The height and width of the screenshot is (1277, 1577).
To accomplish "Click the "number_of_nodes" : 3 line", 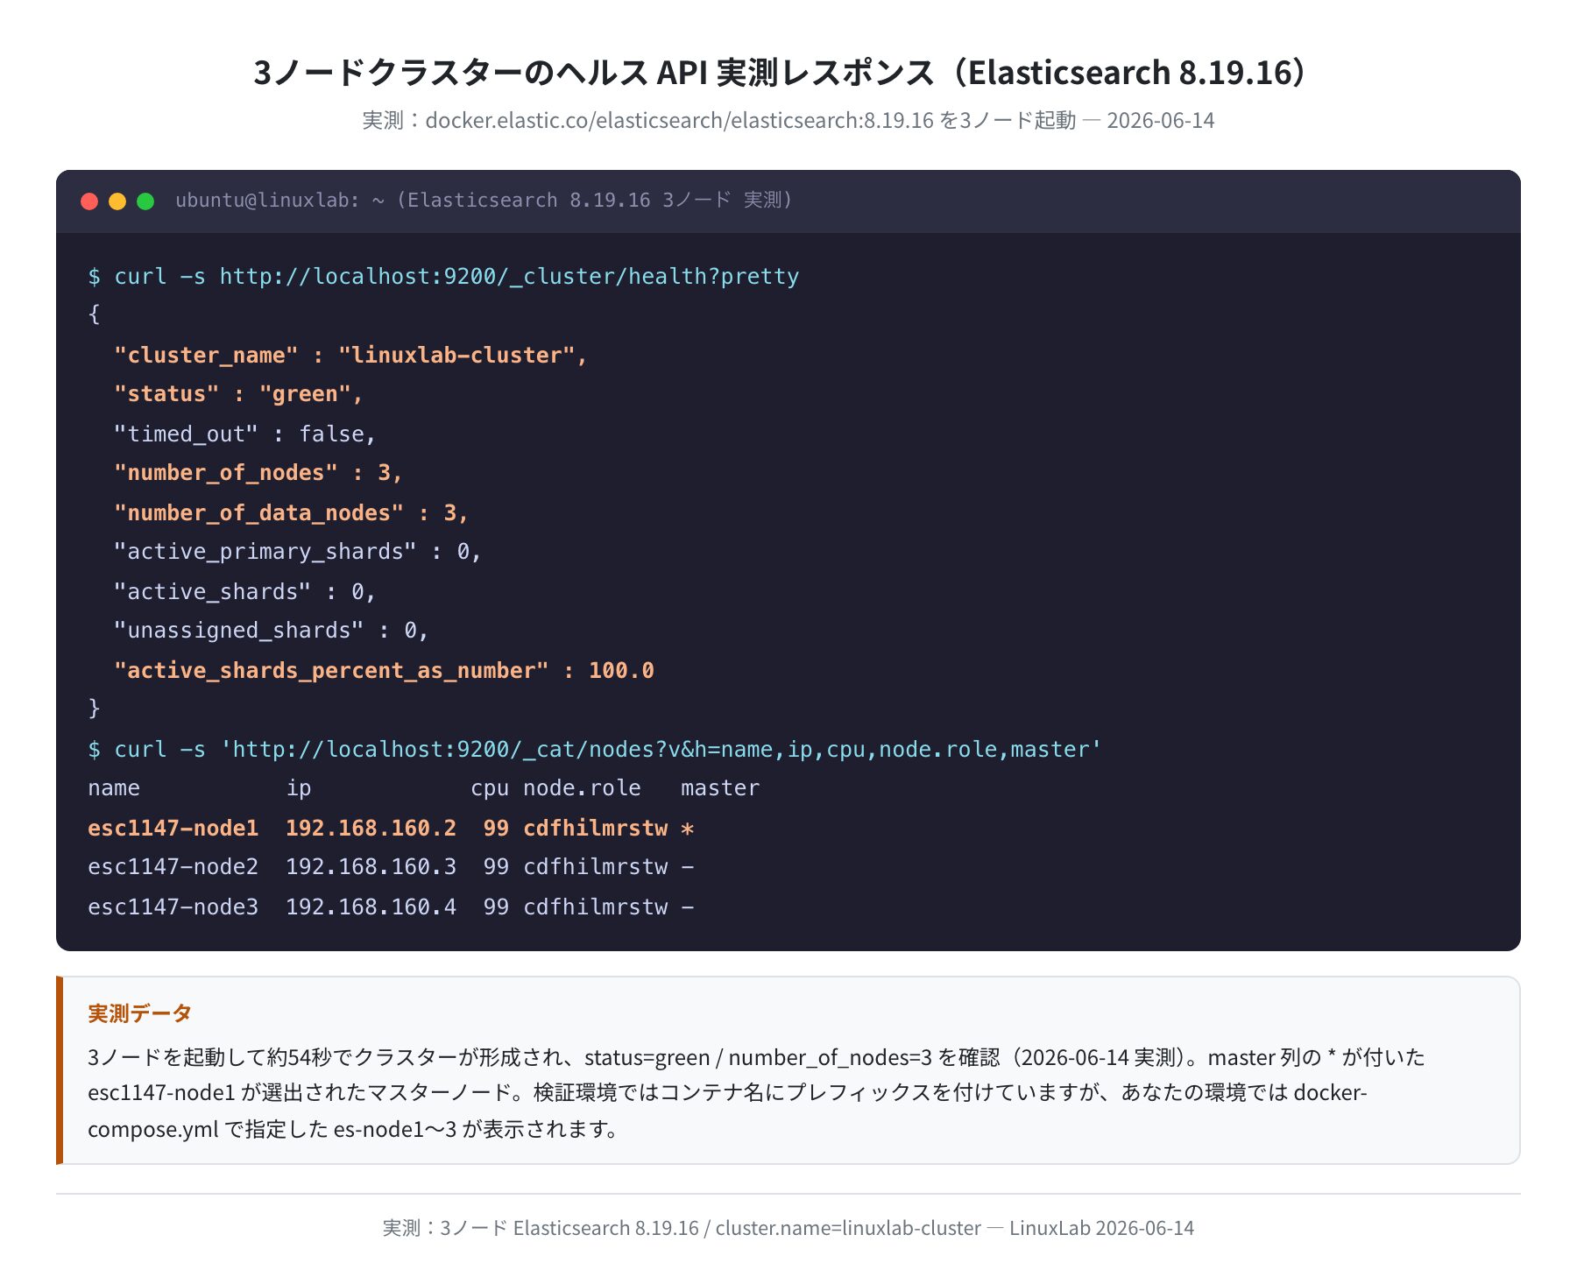I will (x=258, y=474).
